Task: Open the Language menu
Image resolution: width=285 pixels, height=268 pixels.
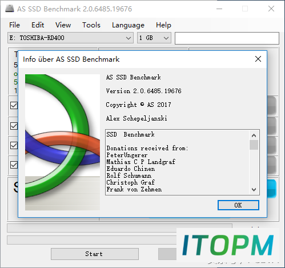Action: [x=128, y=25]
